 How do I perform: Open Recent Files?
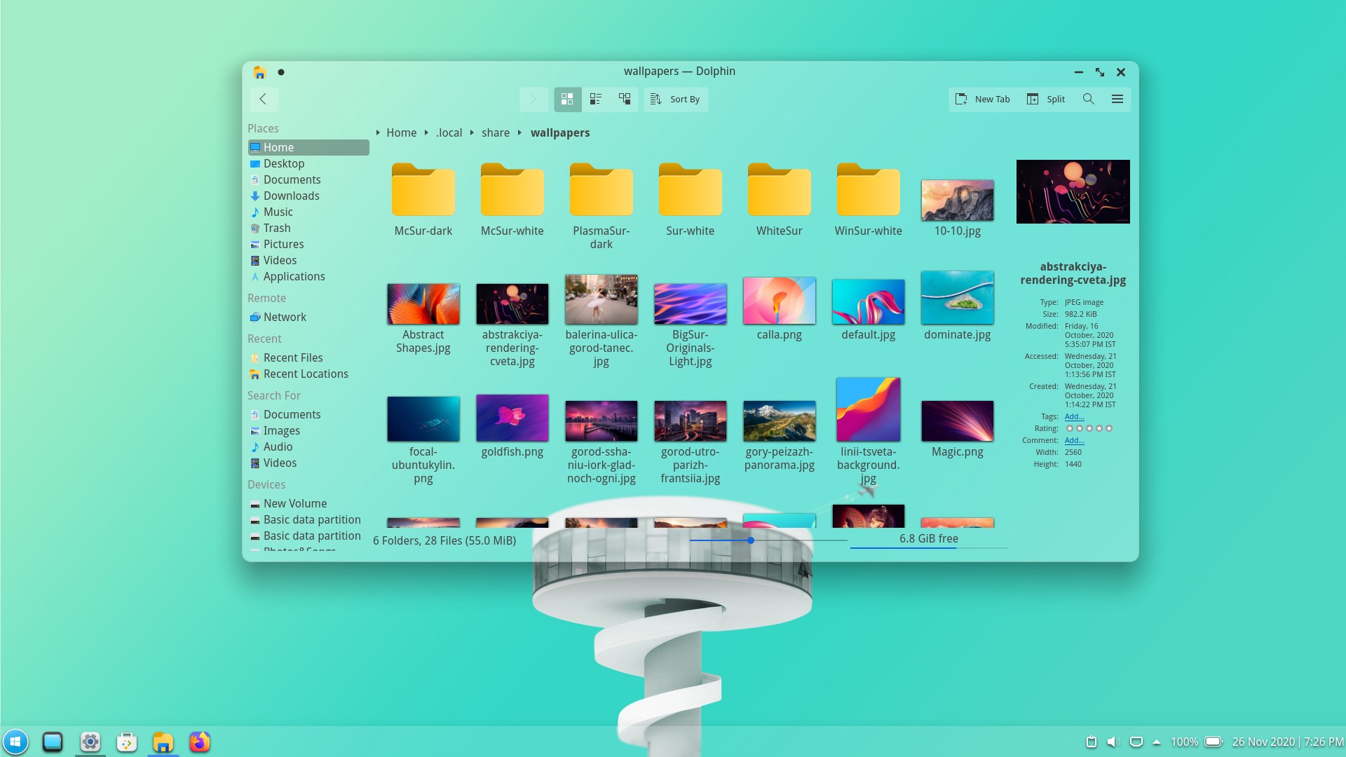pyautogui.click(x=308, y=357)
